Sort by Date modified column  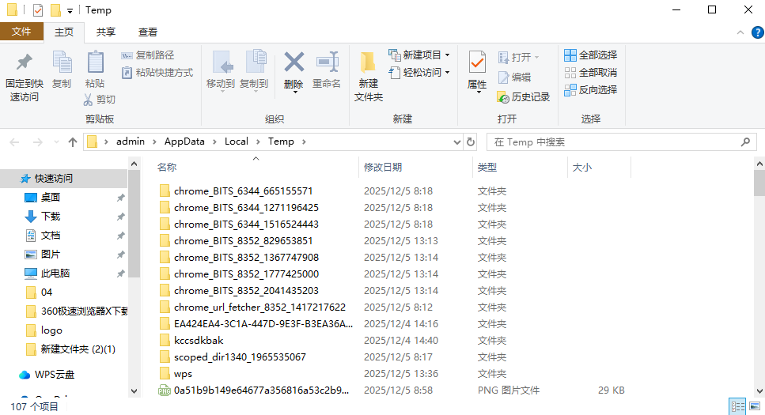coord(415,168)
